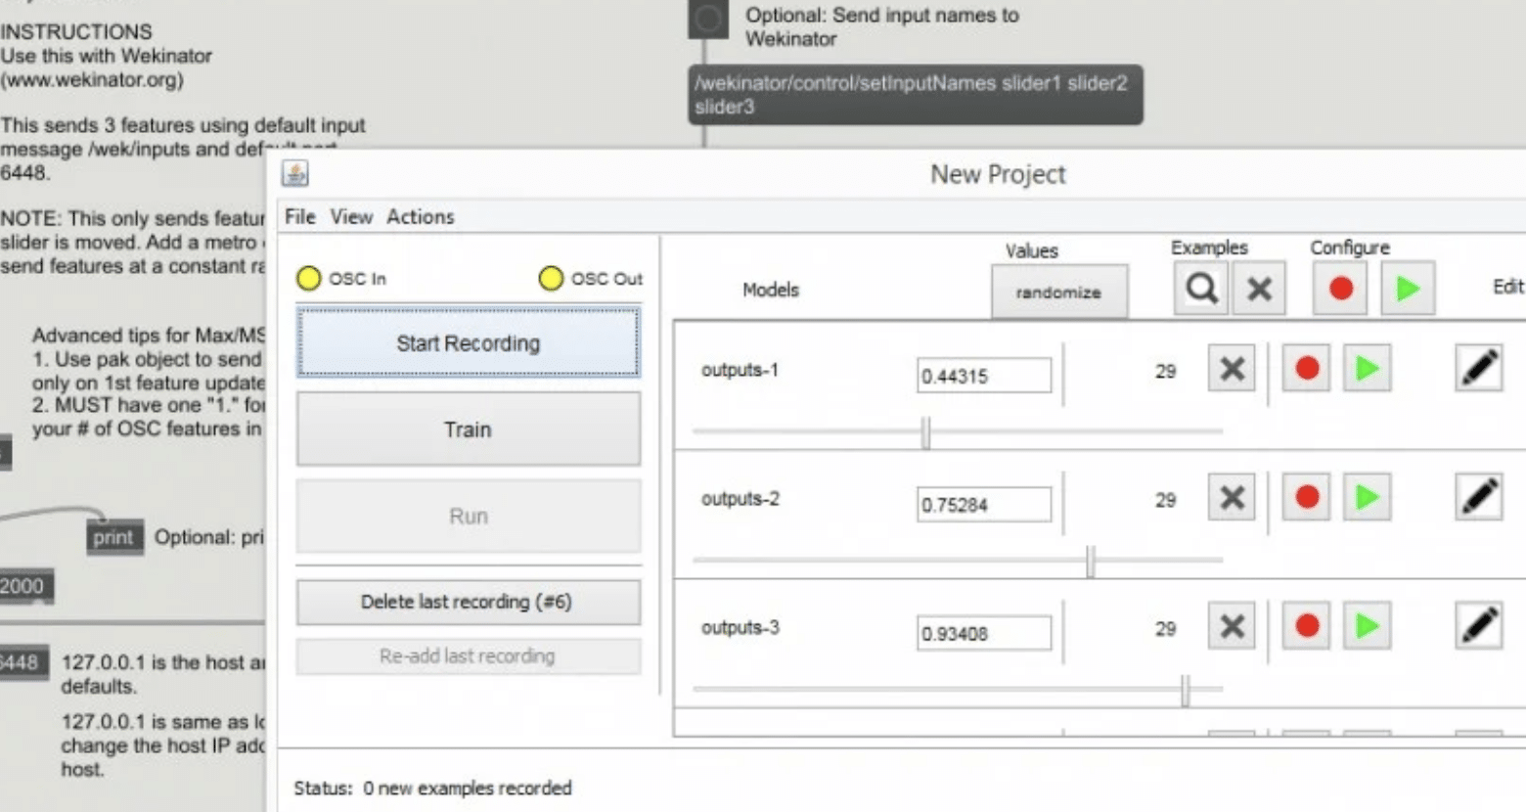
Task: Delete examples for outputs-3 with the X icon
Action: tap(1232, 626)
